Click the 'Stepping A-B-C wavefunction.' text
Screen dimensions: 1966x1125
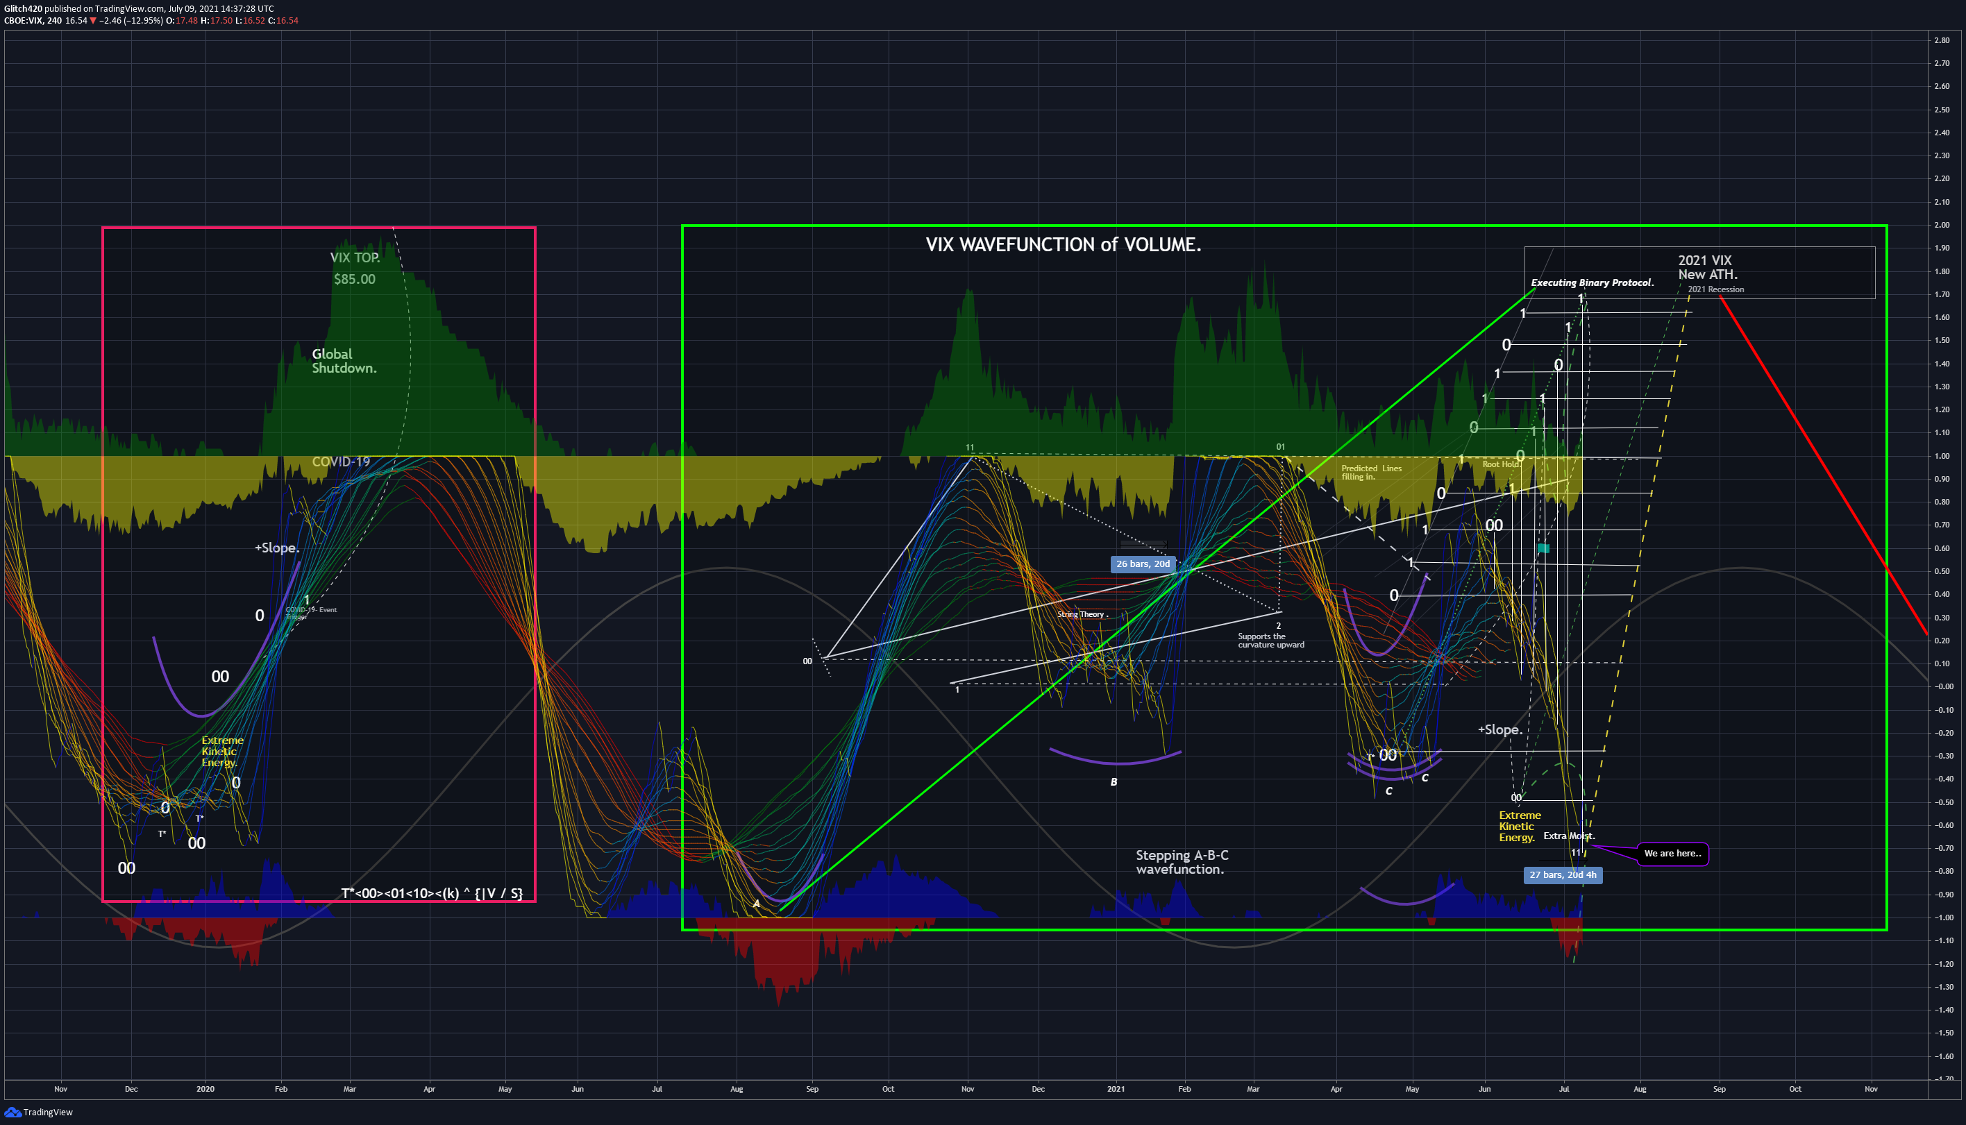pyautogui.click(x=1182, y=862)
